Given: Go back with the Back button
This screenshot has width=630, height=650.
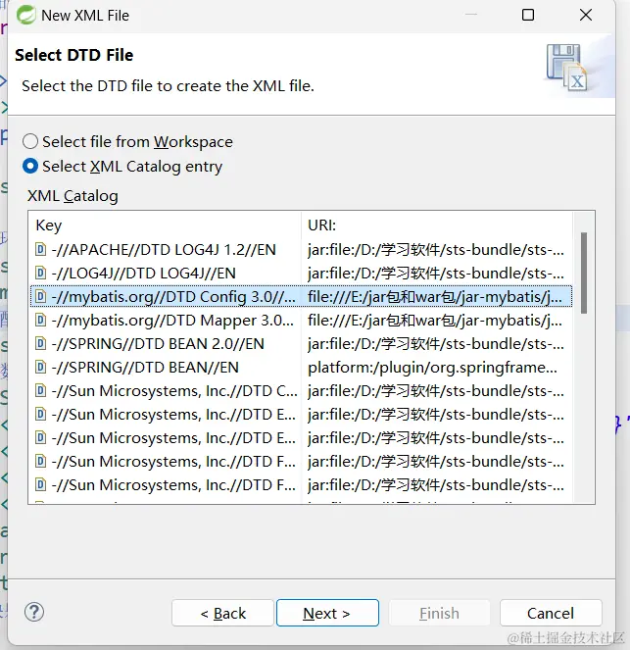Looking at the screenshot, I should [222, 613].
